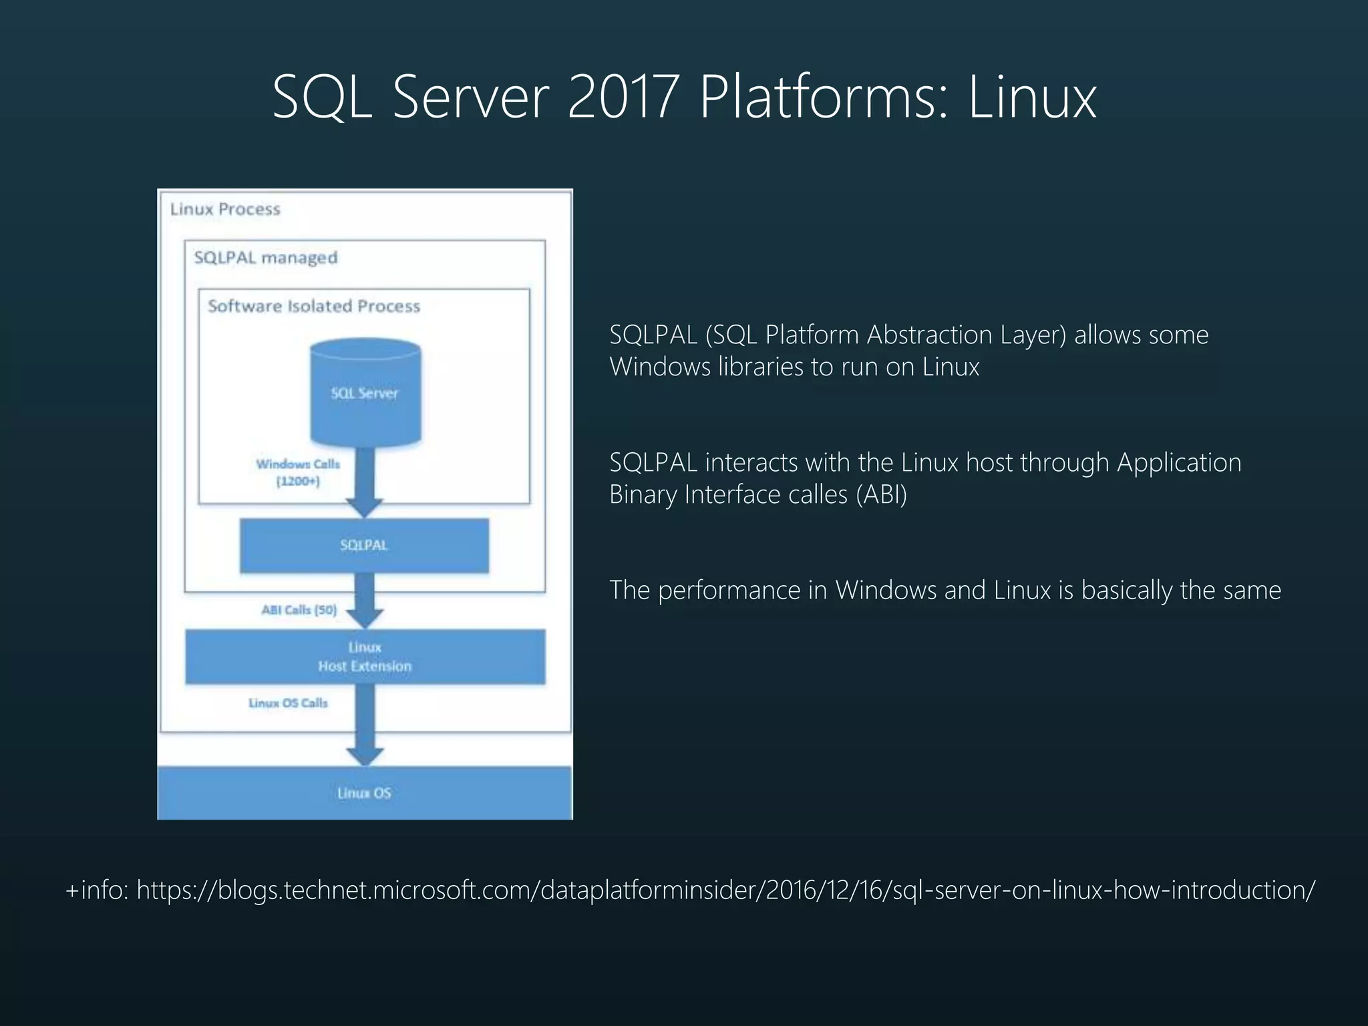Click the paragraph about SQL Platform Abstraction Layer
Image resolution: width=1368 pixels, height=1026 pixels.
point(909,351)
